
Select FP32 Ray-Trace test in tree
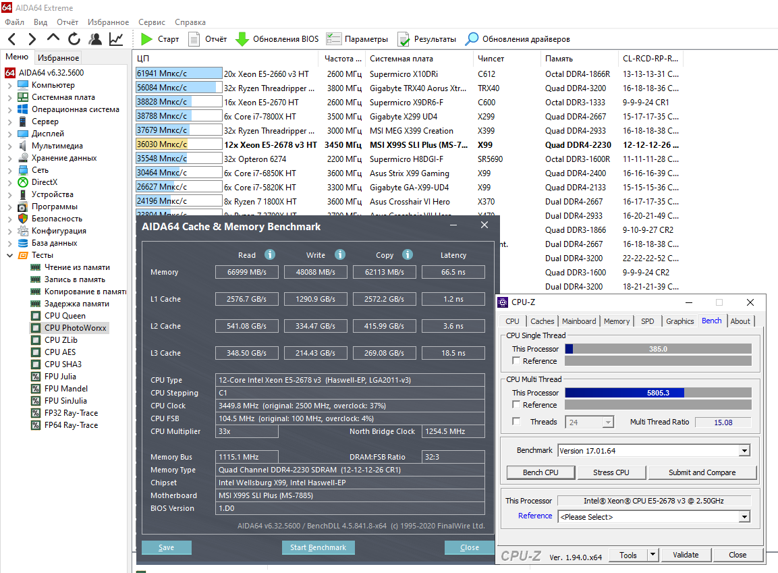click(71, 413)
